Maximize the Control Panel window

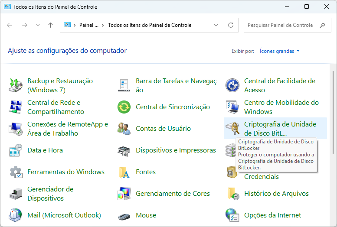point(307,6)
